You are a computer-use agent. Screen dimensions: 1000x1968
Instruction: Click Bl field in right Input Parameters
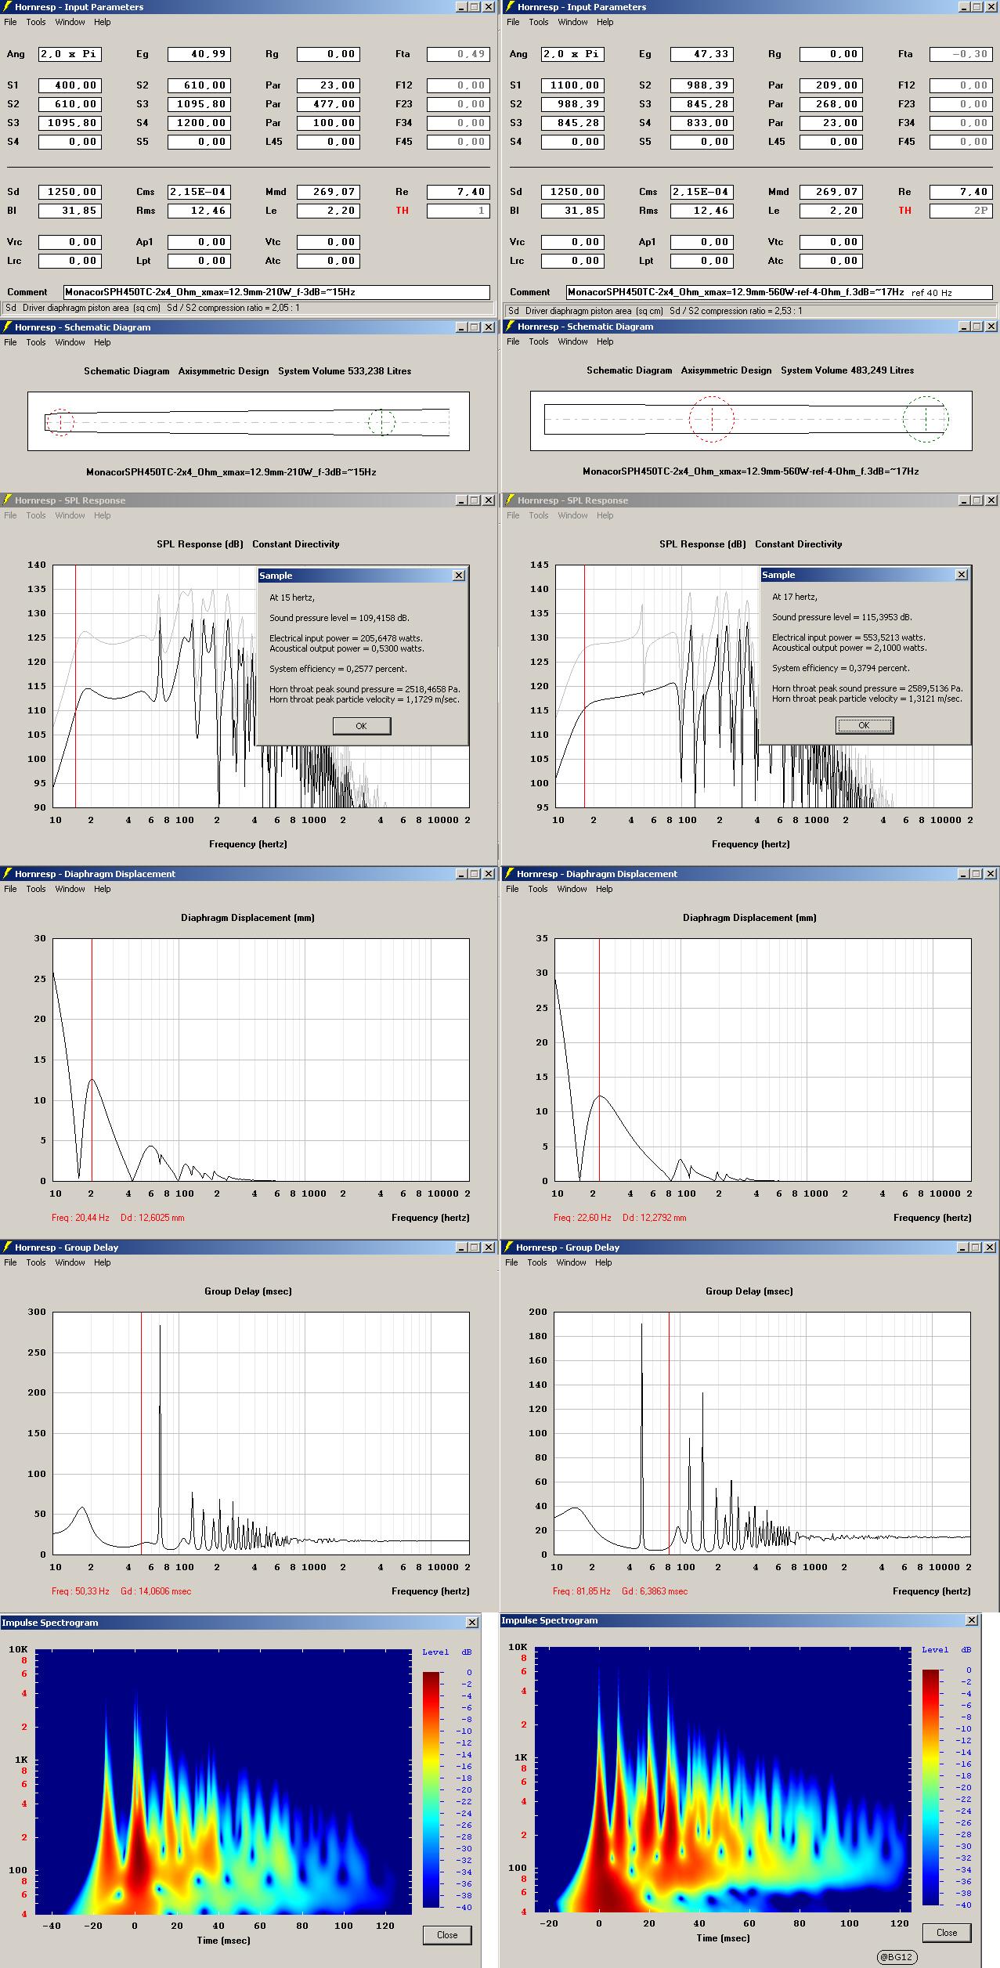click(572, 211)
